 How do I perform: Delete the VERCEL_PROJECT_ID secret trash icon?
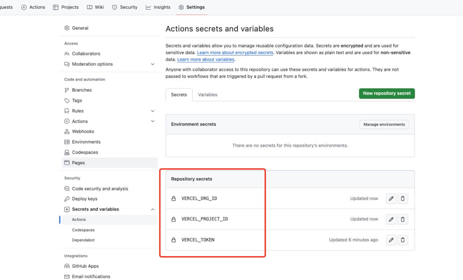(x=403, y=219)
